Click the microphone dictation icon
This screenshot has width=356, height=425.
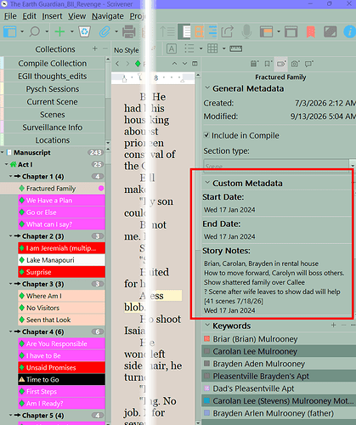point(246,31)
